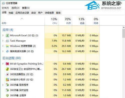
Task: Click the vertical scrollbar thumb
Action: point(124,33)
